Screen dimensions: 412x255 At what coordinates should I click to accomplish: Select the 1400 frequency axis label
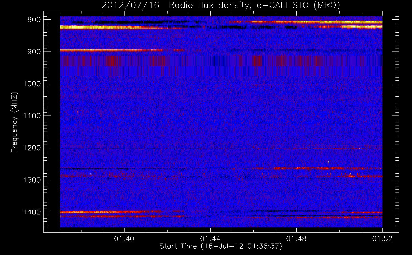(32, 212)
